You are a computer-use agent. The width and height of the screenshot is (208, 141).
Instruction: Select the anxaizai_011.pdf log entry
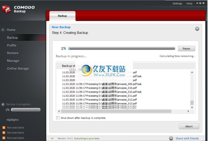point(99,96)
